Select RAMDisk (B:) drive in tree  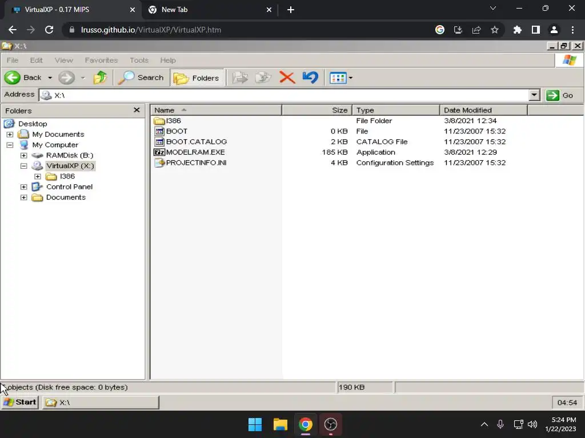pyautogui.click(x=69, y=155)
